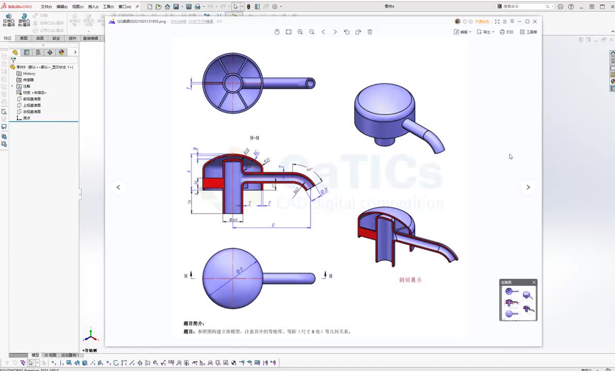Click the filter funnel in feature tree
Screen dimensions: 615x371
coord(13,60)
